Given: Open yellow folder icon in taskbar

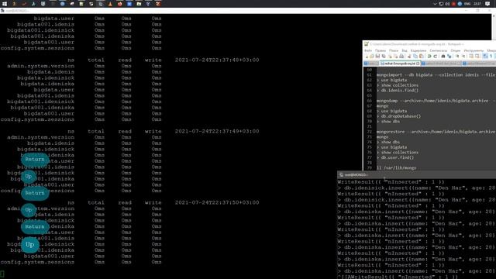Looking at the screenshot, I should tap(139, 4).
